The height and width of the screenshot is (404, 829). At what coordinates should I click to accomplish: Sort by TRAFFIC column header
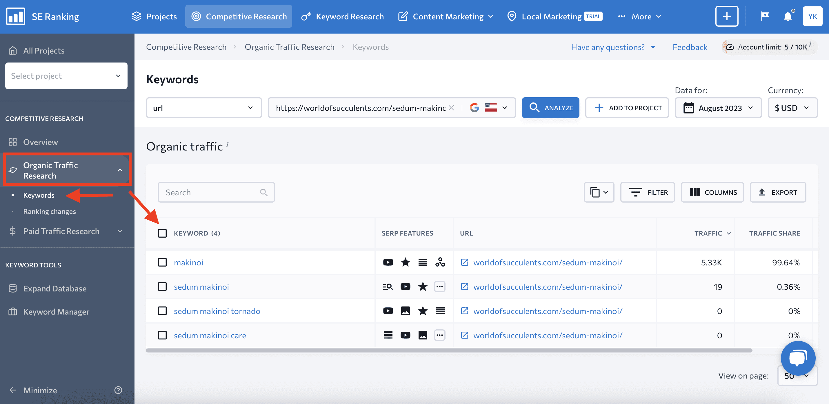[x=712, y=233]
